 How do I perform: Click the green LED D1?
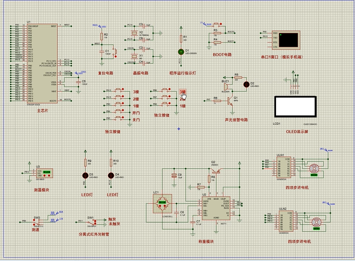181,52
